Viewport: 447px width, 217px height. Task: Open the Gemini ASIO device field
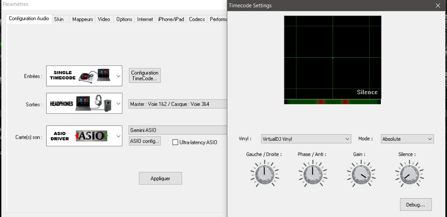point(178,130)
